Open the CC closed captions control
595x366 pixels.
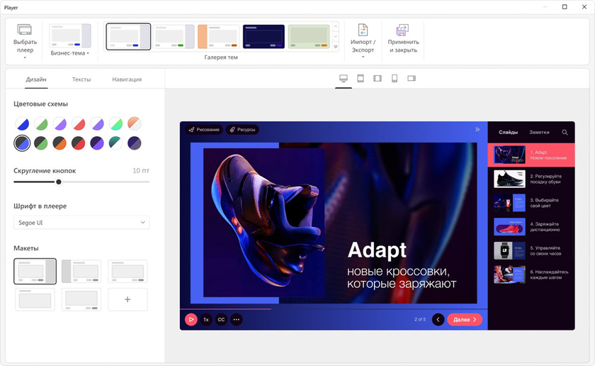tap(221, 319)
